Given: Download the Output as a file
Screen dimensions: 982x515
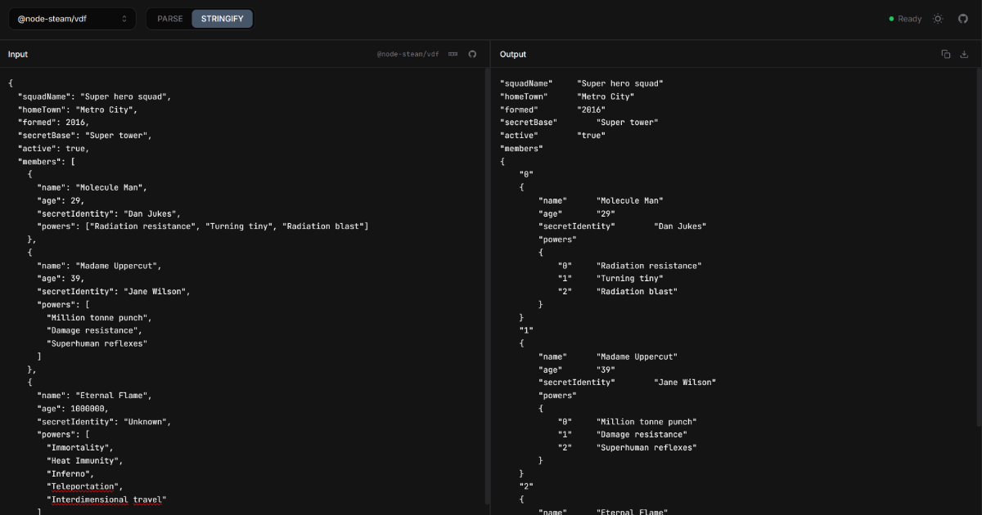Looking at the screenshot, I should [964, 52].
